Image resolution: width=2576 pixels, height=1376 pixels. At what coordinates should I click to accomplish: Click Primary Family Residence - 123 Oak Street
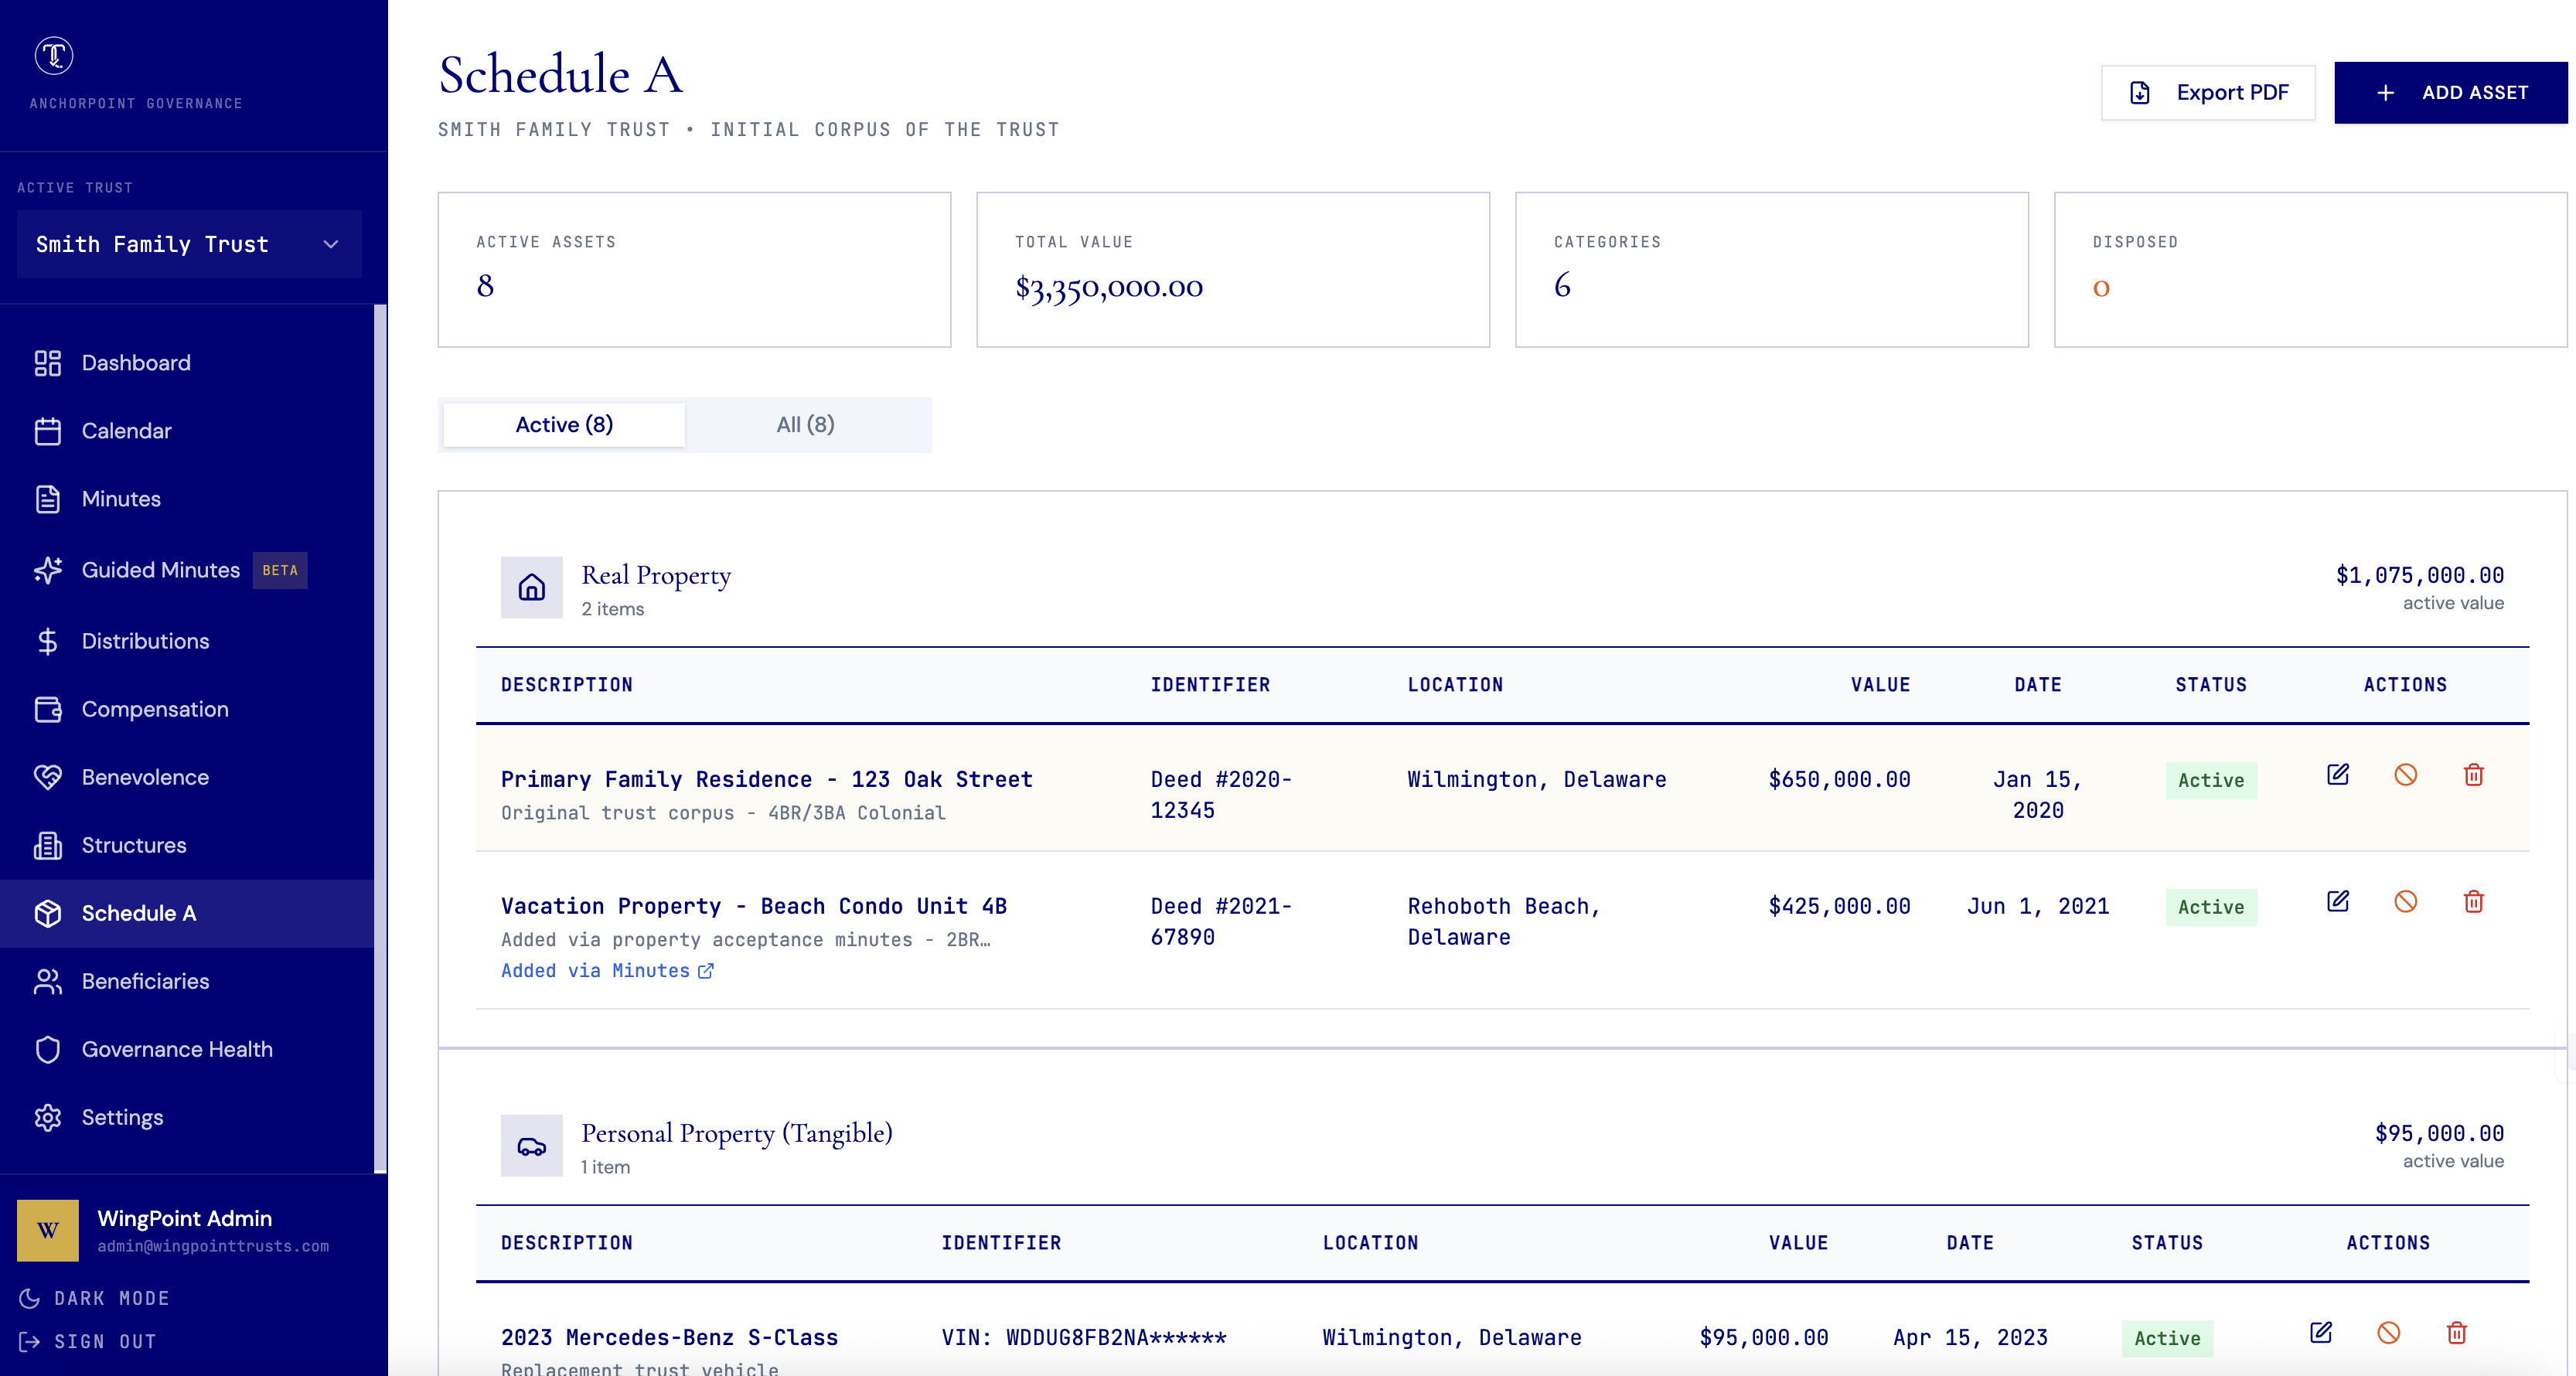(767, 780)
